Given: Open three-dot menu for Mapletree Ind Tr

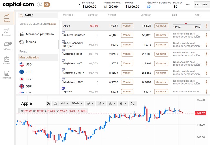Looking at the screenshot, I should point(207,54).
